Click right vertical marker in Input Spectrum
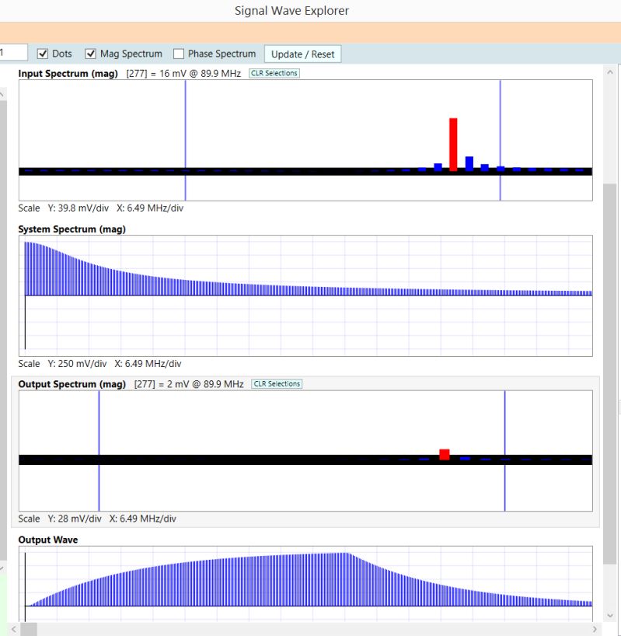The width and height of the screenshot is (621, 636). [501, 140]
